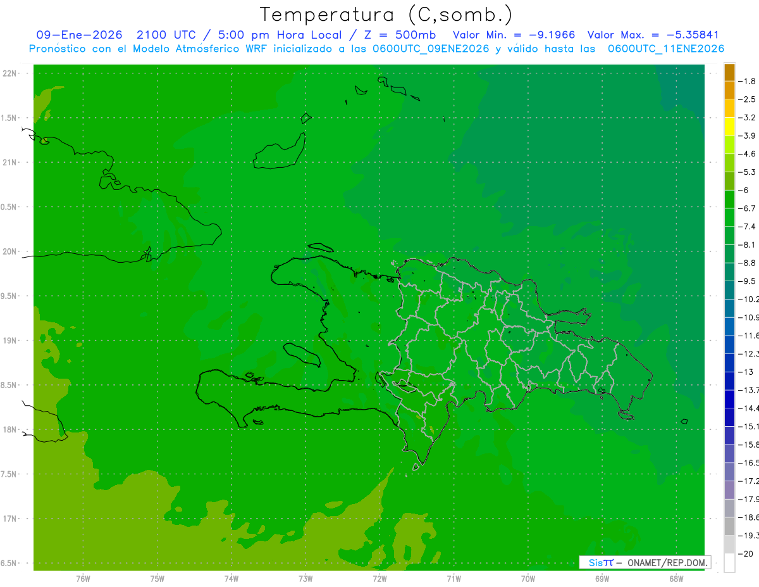This screenshot has width=759, height=587.
Task: Click the '19N' latitude label
Action: tap(9, 341)
